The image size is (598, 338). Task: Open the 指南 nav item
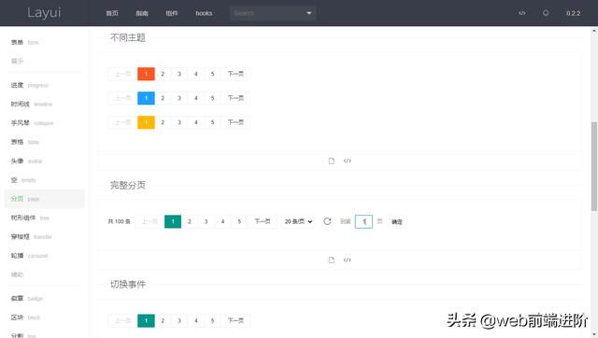pos(142,13)
